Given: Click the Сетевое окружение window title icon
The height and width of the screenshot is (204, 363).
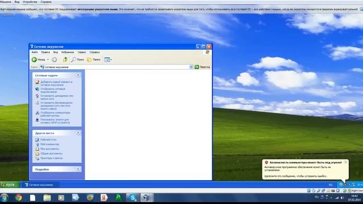Looking at the screenshot, I should pyautogui.click(x=32, y=46).
